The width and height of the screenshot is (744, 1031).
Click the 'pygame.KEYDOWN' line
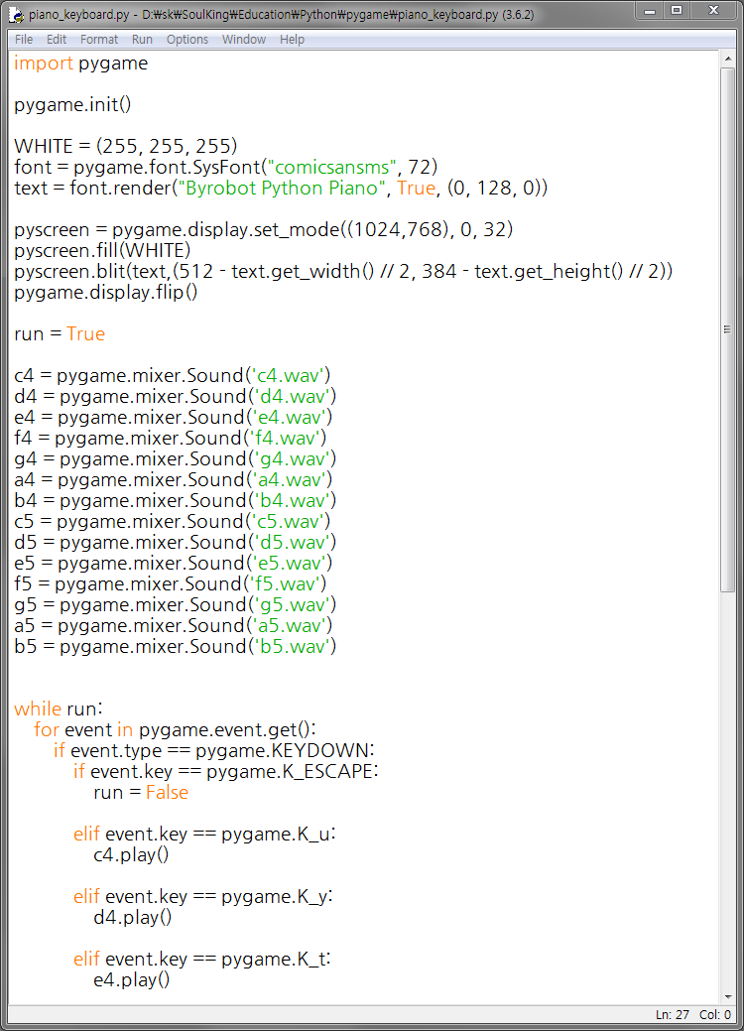pyautogui.click(x=214, y=751)
